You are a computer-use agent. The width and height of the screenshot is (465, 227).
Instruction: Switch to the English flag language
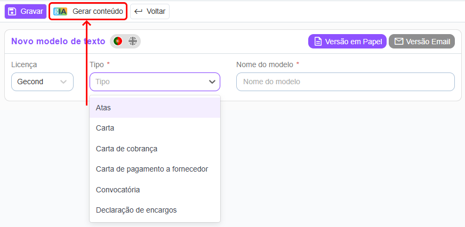pyautogui.click(x=133, y=41)
